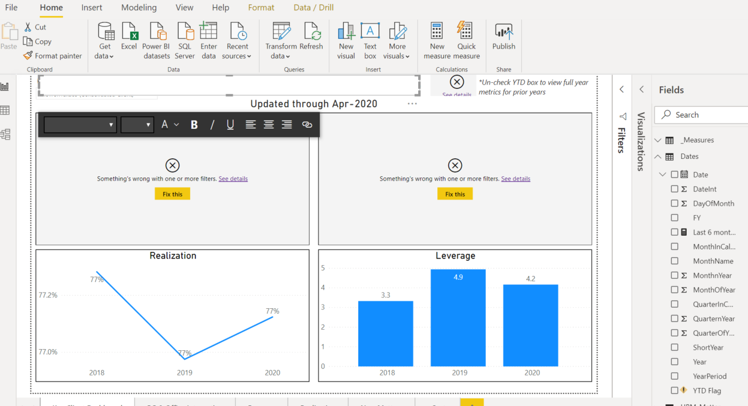Viewport: 748px width, 406px height.
Task: Open the Help ribbon tab
Action: pos(221,8)
